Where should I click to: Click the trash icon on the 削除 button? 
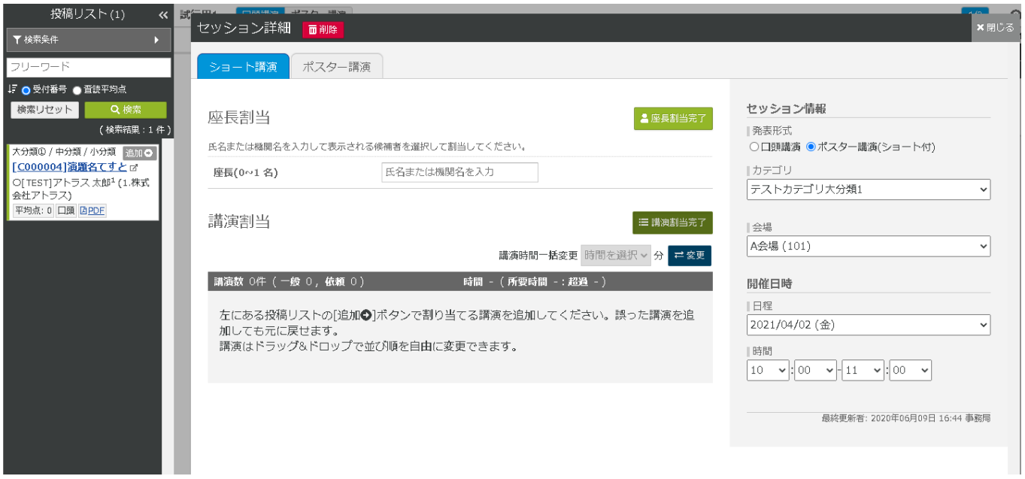pos(314,29)
